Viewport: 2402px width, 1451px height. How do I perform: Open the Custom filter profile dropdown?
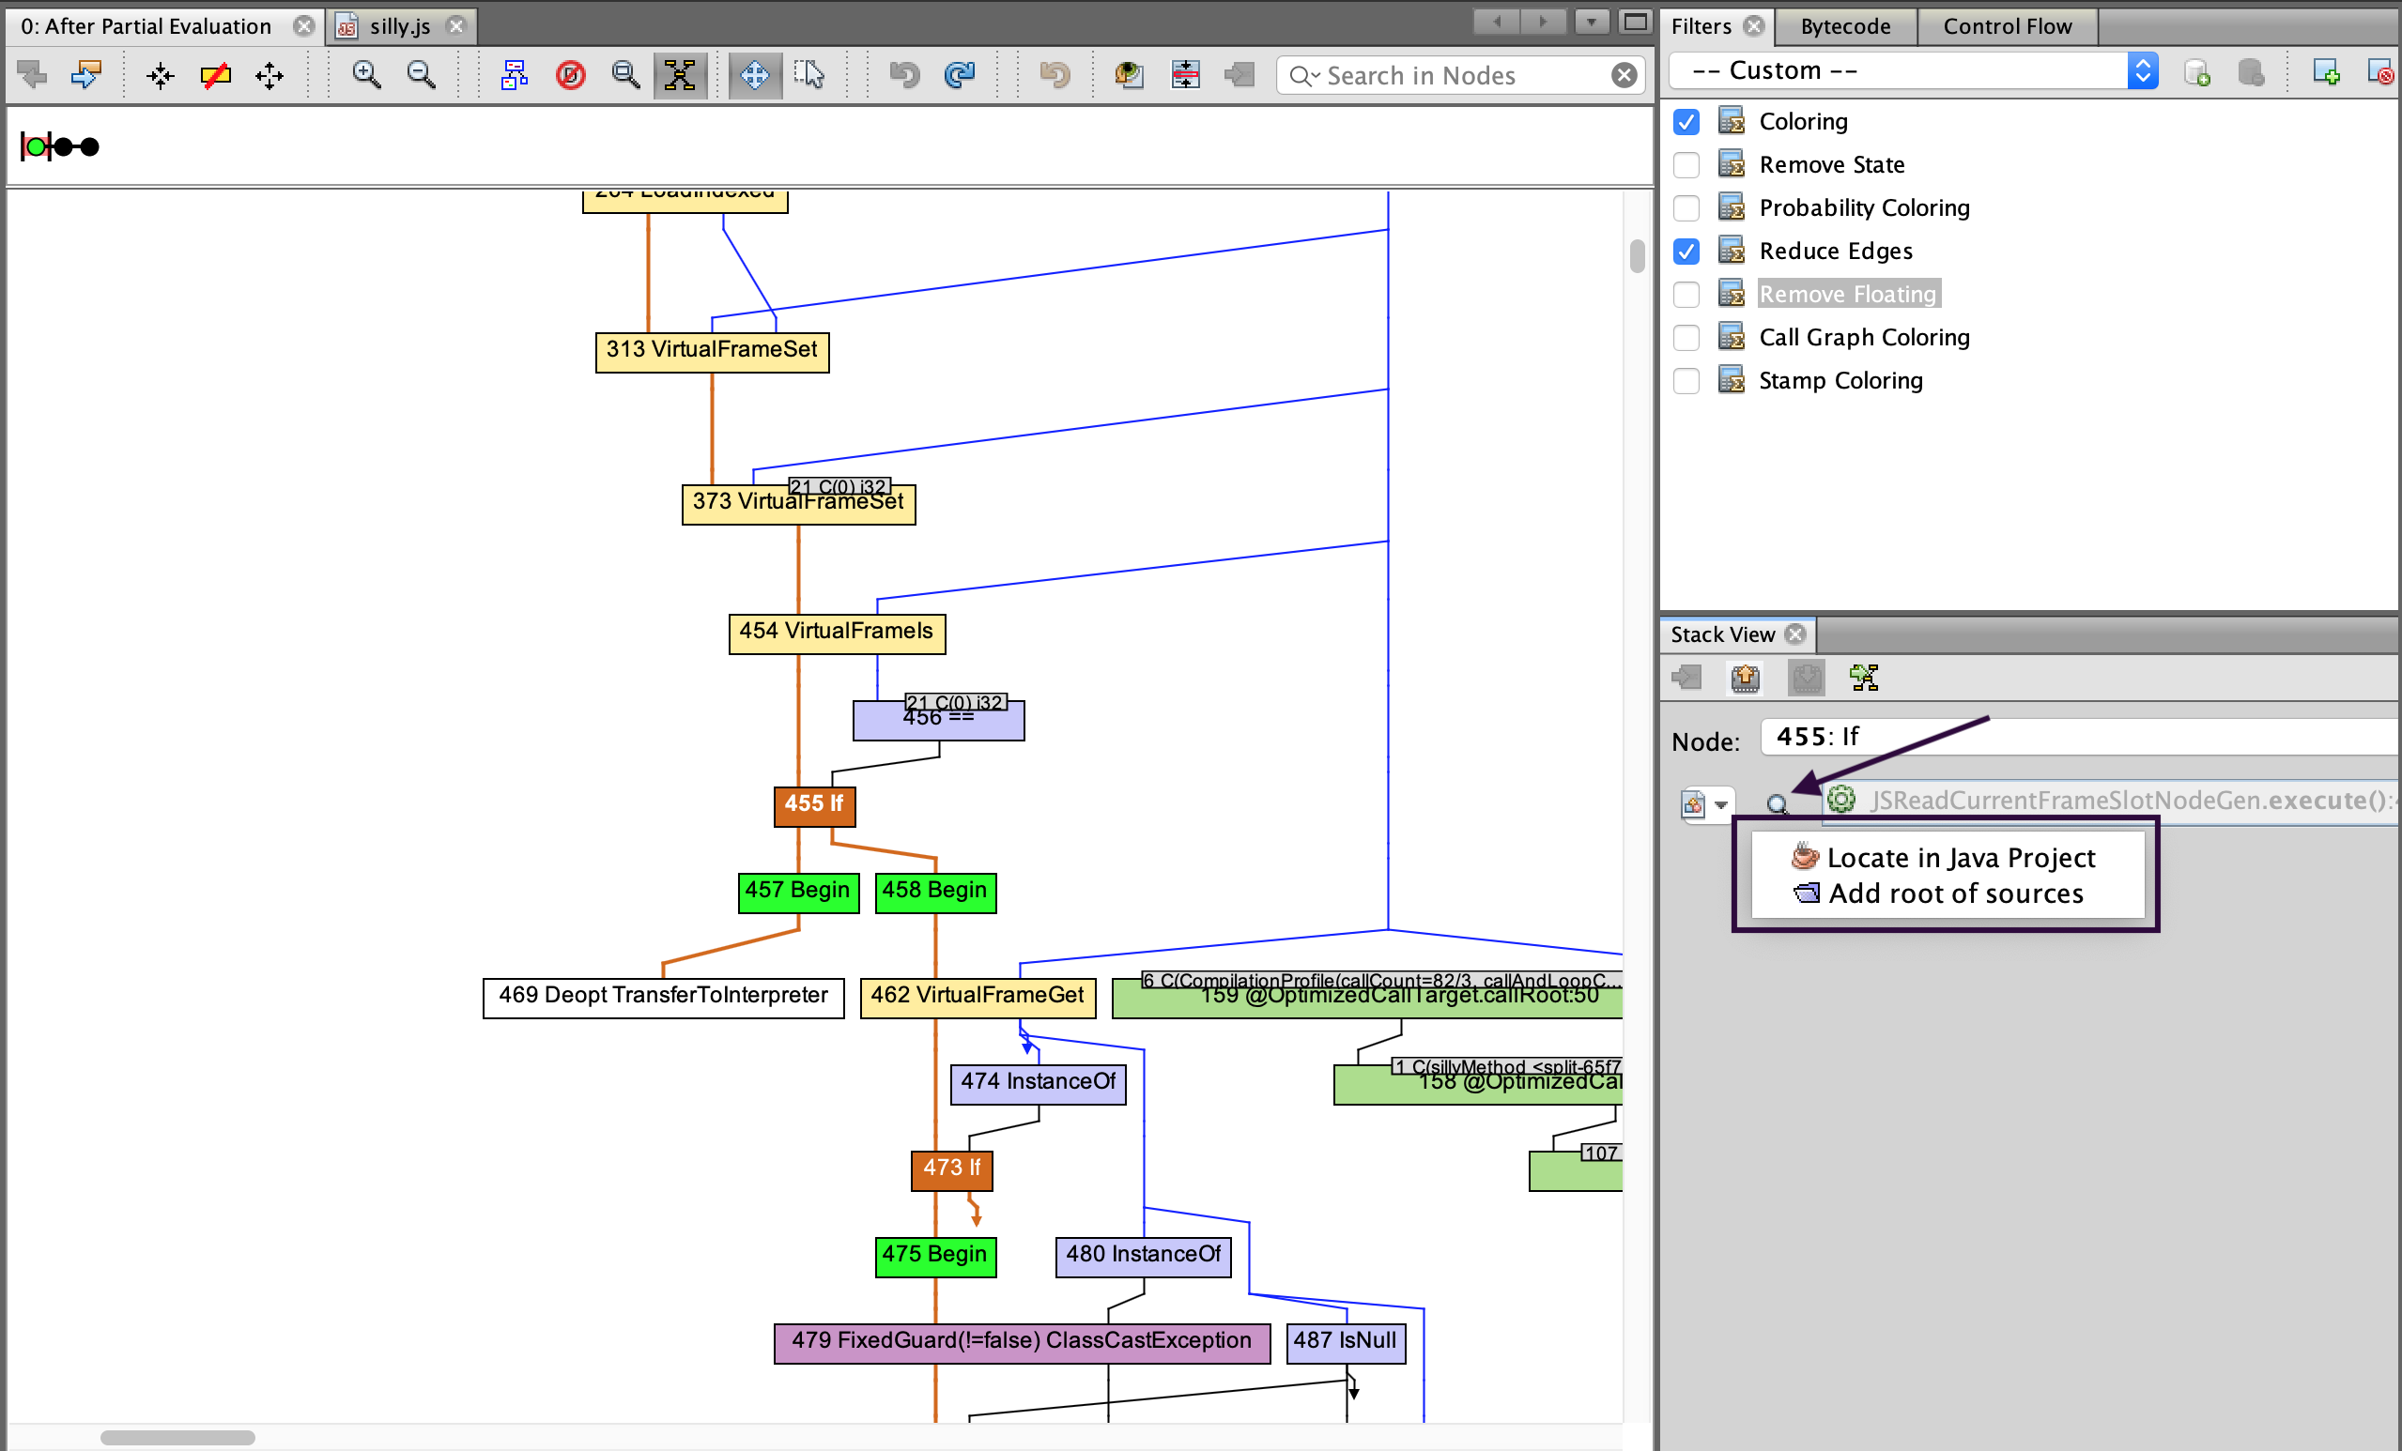click(x=2142, y=70)
